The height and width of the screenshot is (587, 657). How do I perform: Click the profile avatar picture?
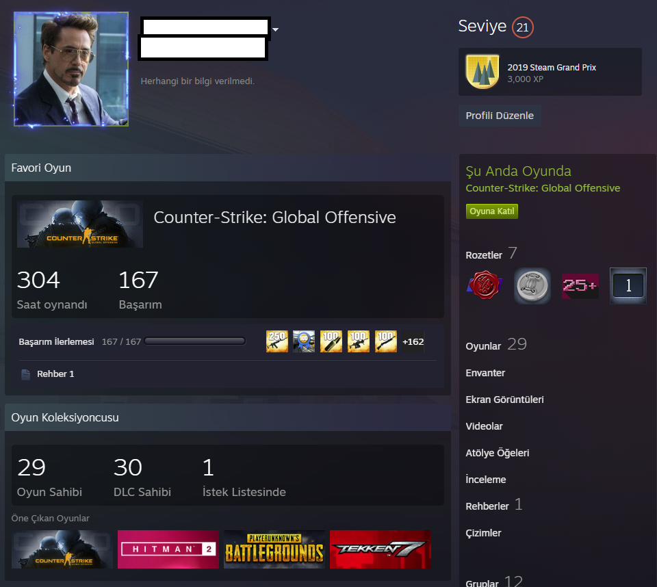[71, 69]
